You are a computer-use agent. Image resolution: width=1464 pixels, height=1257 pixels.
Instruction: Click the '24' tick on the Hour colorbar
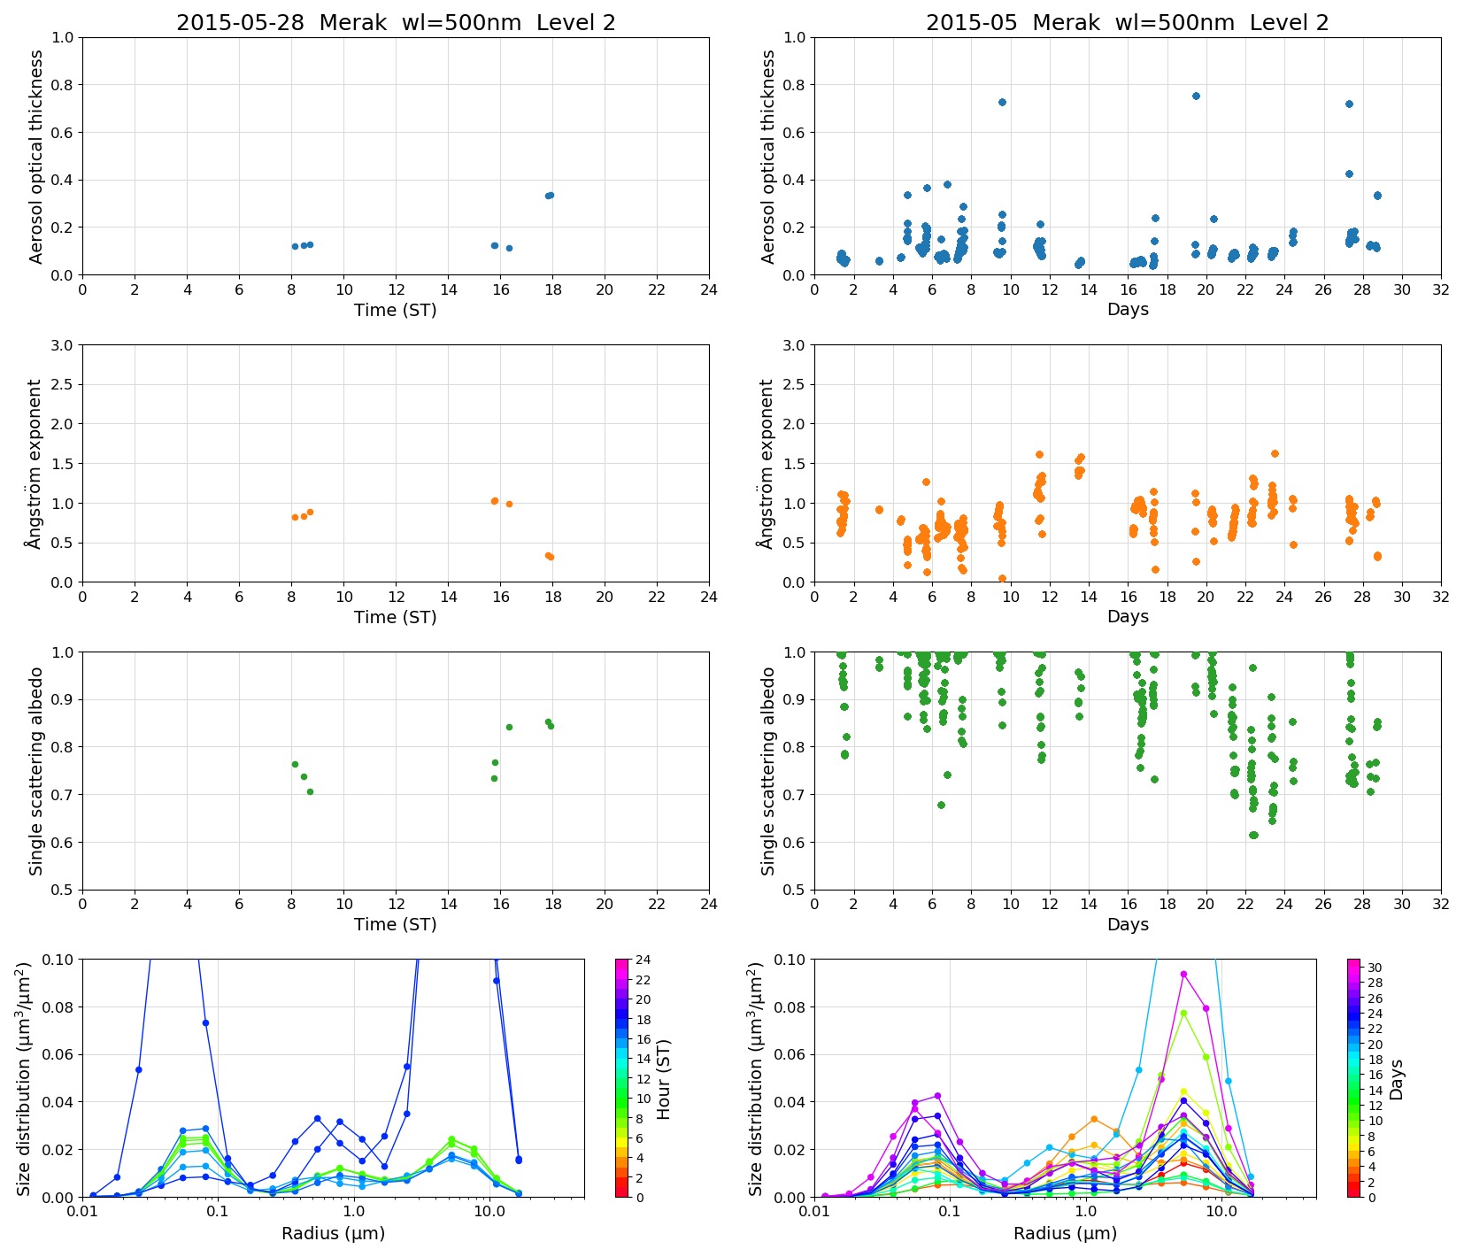point(643,960)
